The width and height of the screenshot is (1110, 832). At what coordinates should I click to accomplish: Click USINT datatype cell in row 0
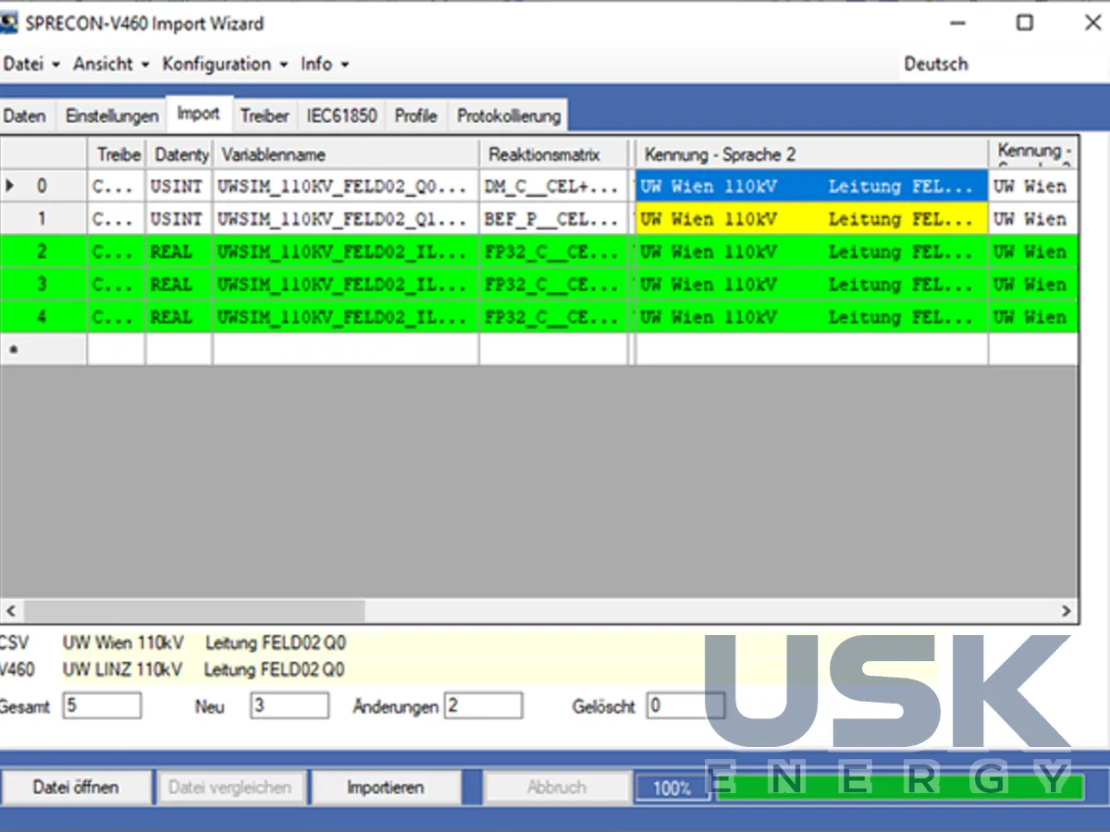coord(179,186)
